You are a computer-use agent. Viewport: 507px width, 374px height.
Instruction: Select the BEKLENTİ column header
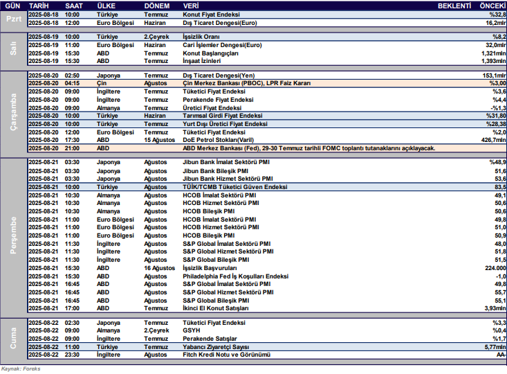[x=454, y=4]
